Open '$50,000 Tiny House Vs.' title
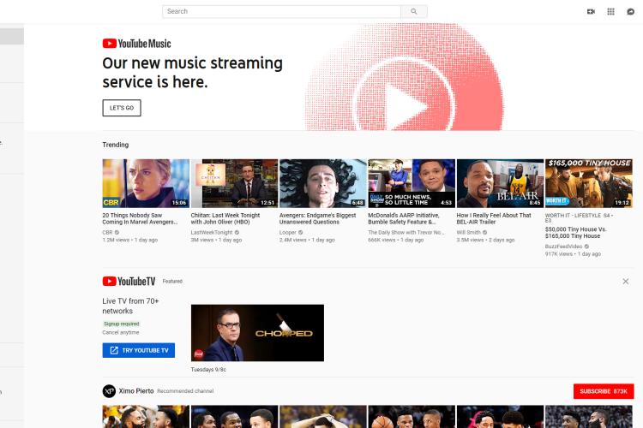The height and width of the screenshot is (428, 643). click(576, 233)
